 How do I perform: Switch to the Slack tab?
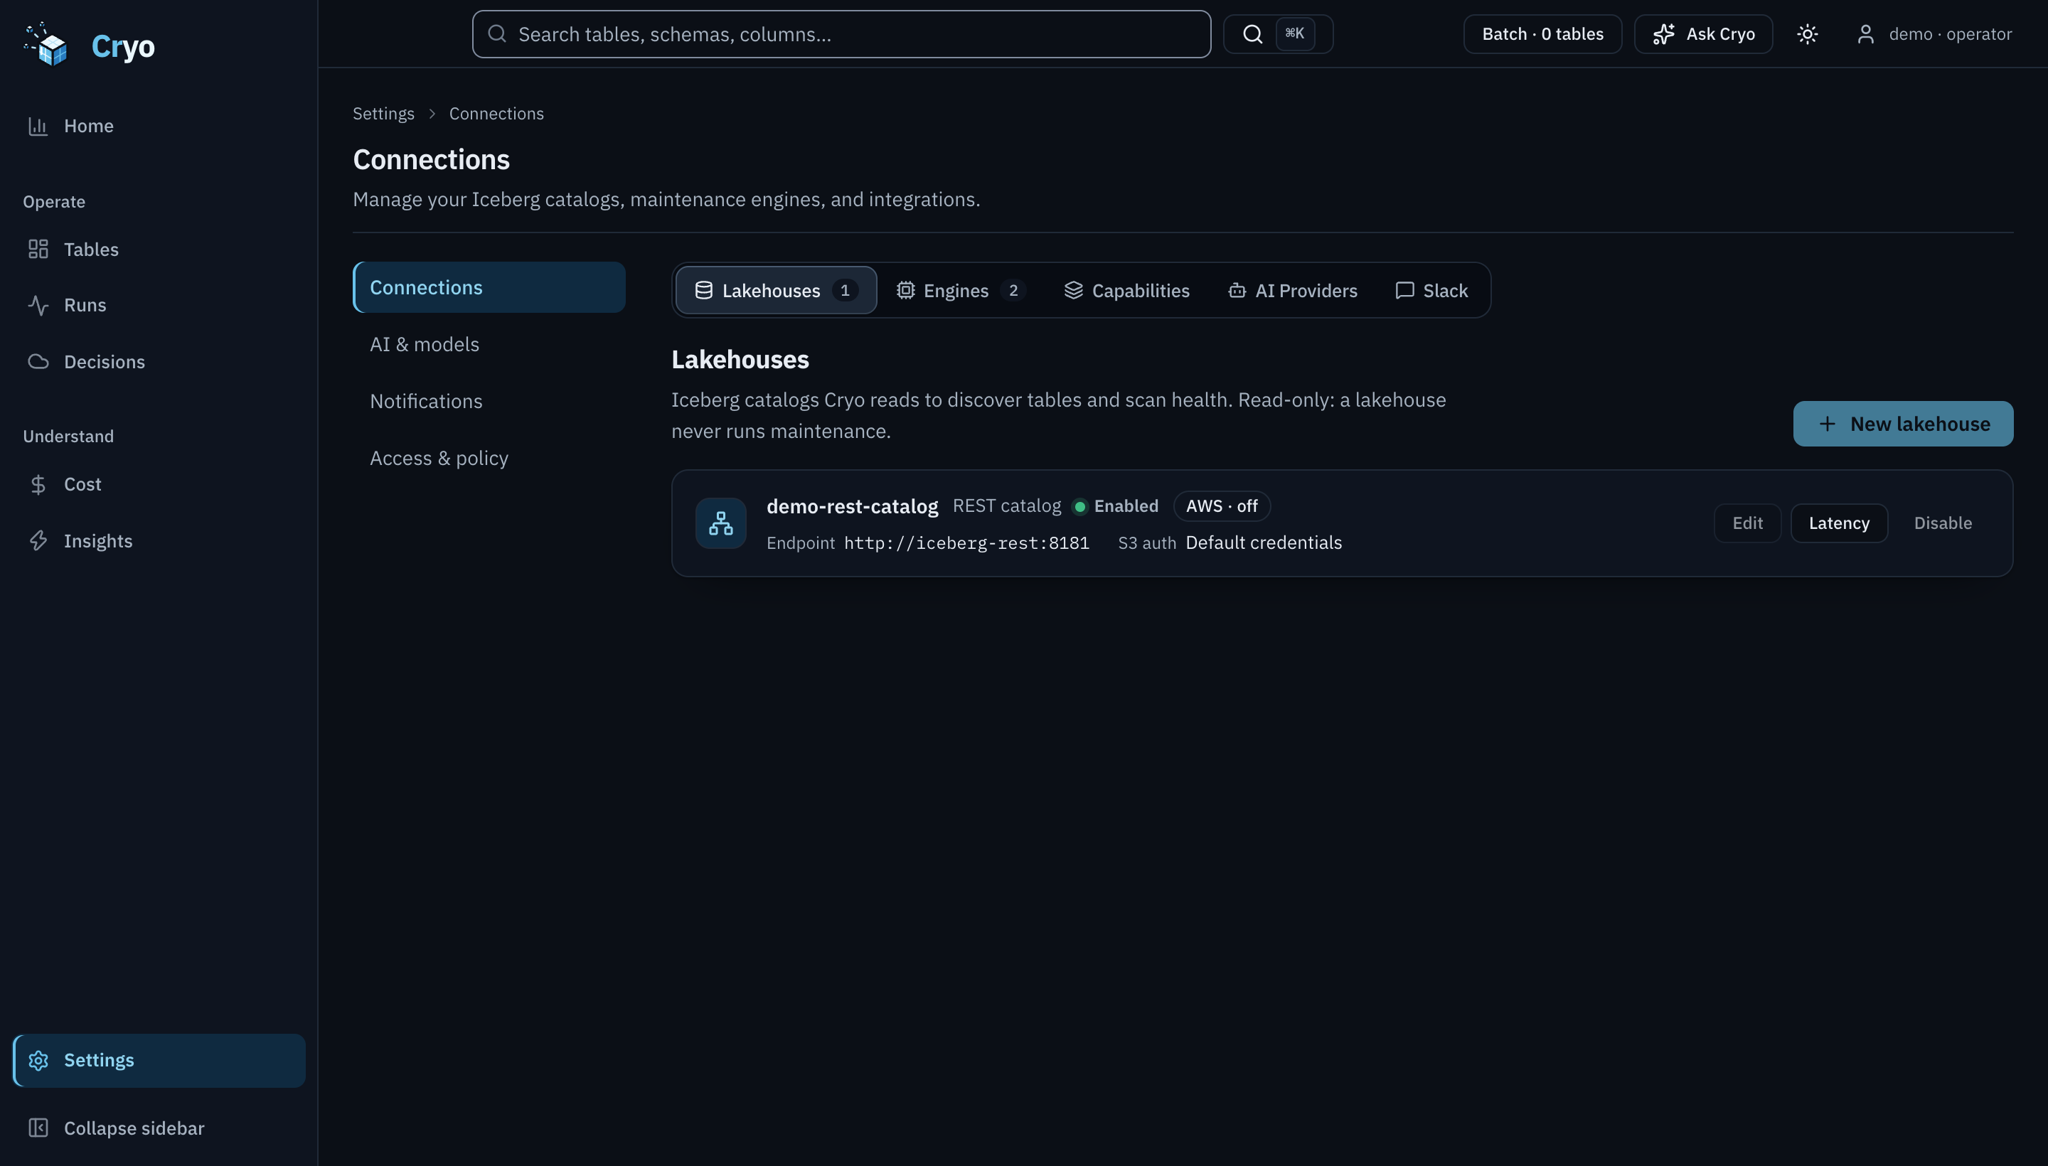(1431, 290)
